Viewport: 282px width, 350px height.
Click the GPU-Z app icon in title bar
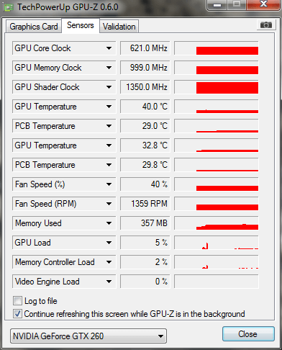8,7
